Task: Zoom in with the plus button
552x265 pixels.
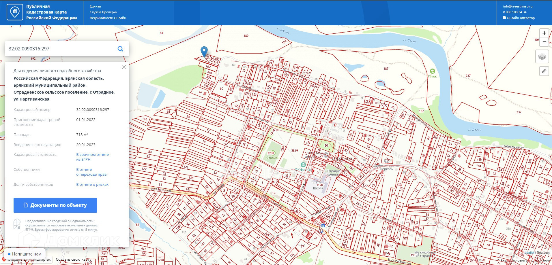Action: (x=544, y=33)
